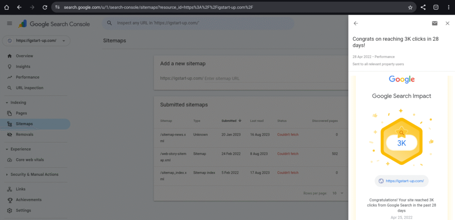Click the browser reload icon

45,8
